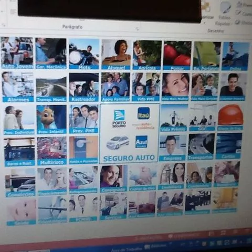Select the Prev. Infantil cartoon thumbnail

pyautogui.click(x=51, y=120)
